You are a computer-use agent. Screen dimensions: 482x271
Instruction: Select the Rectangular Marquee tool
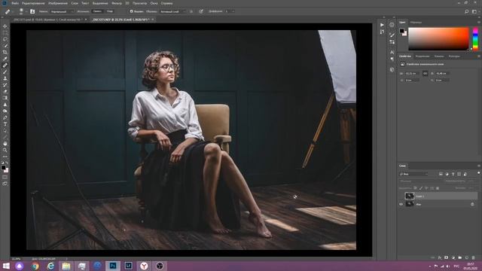tap(5, 33)
